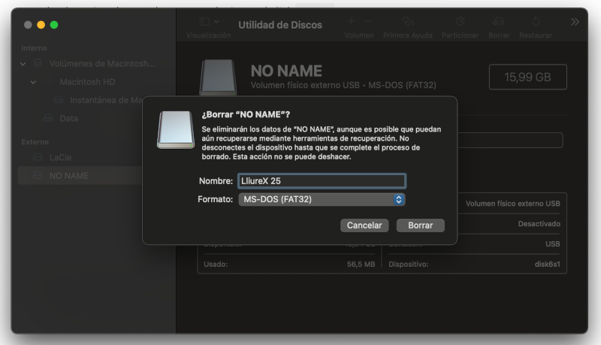The width and height of the screenshot is (601, 345).
Task: Open the Visualización sidebar view menu
Action: [x=210, y=22]
